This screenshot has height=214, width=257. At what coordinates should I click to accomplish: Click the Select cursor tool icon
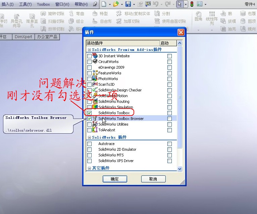click(x=180, y=4)
